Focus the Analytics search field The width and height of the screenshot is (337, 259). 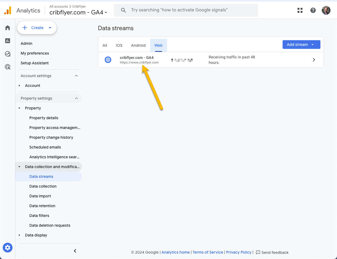coord(186,10)
